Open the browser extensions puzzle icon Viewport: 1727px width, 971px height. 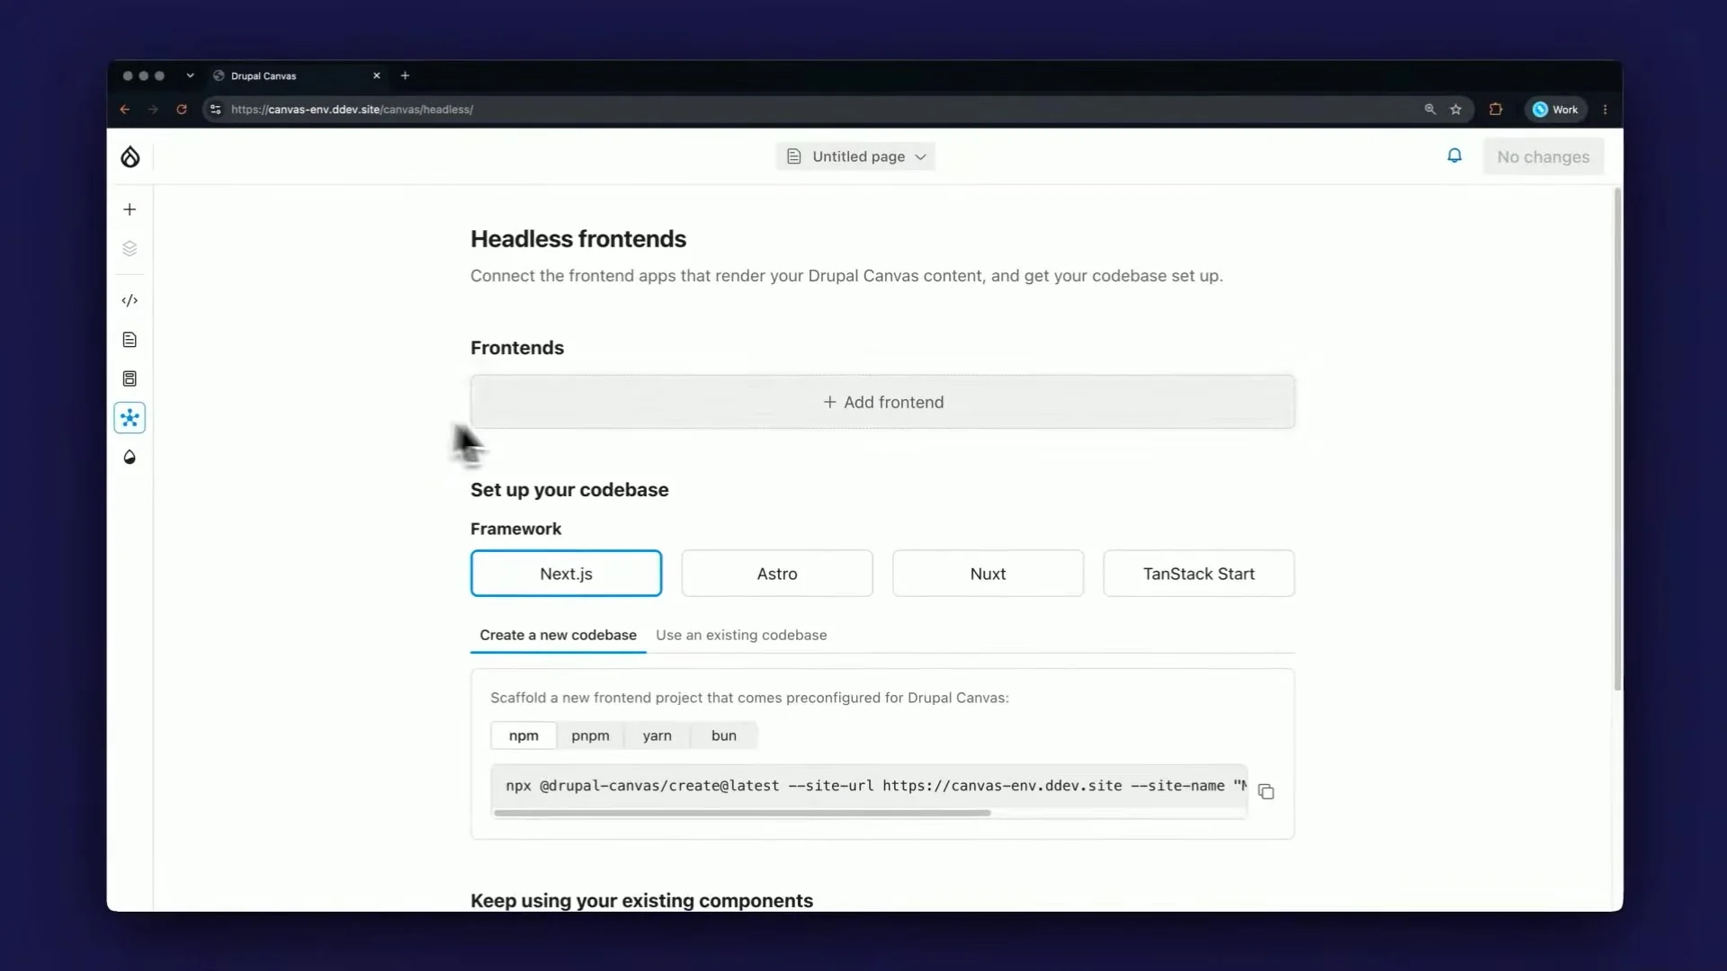tap(1496, 110)
